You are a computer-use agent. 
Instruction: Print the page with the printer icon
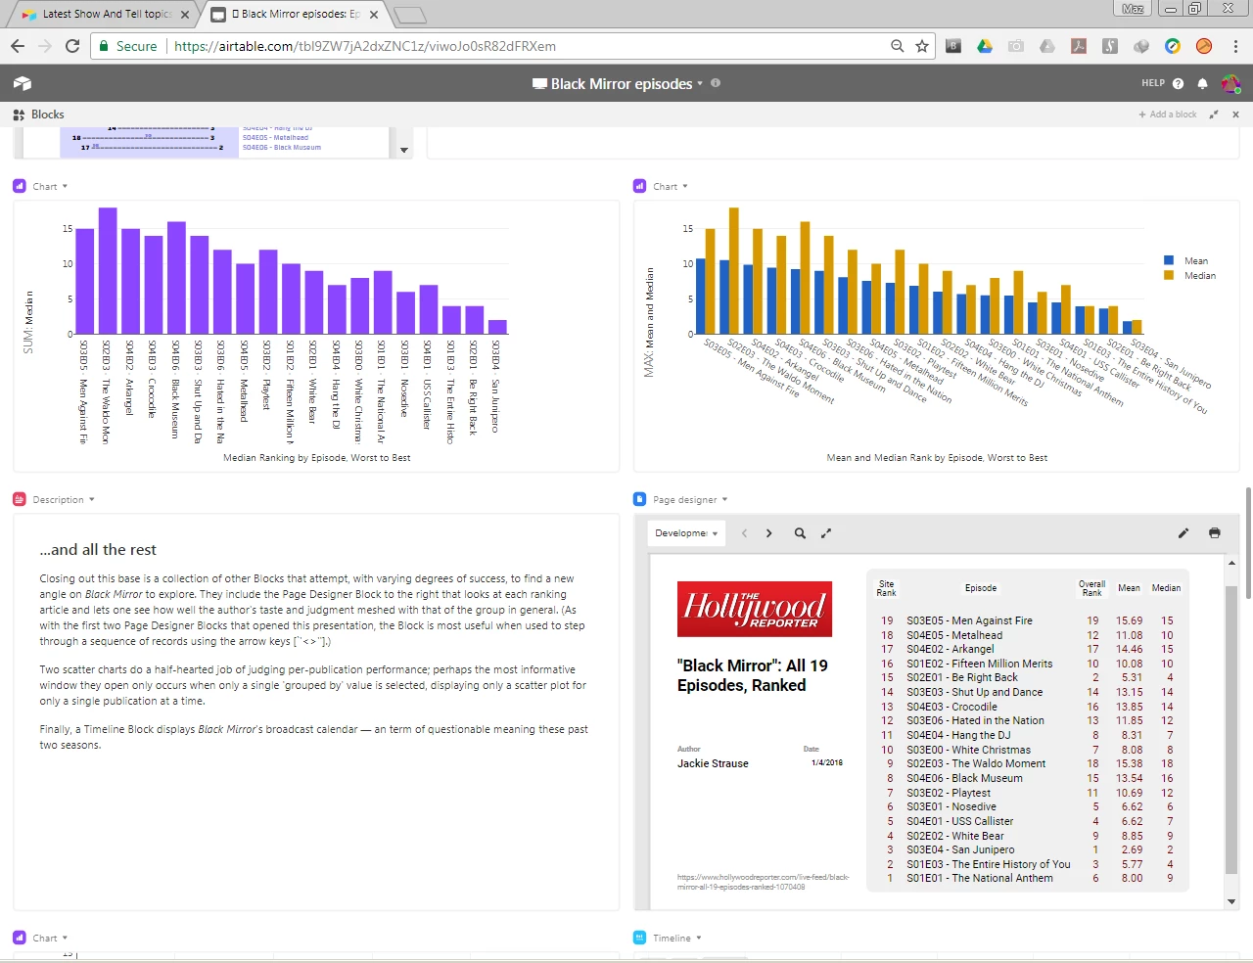(1215, 533)
